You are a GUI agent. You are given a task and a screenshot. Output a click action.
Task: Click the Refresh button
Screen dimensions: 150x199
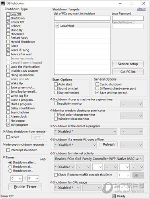[x=109, y=144]
